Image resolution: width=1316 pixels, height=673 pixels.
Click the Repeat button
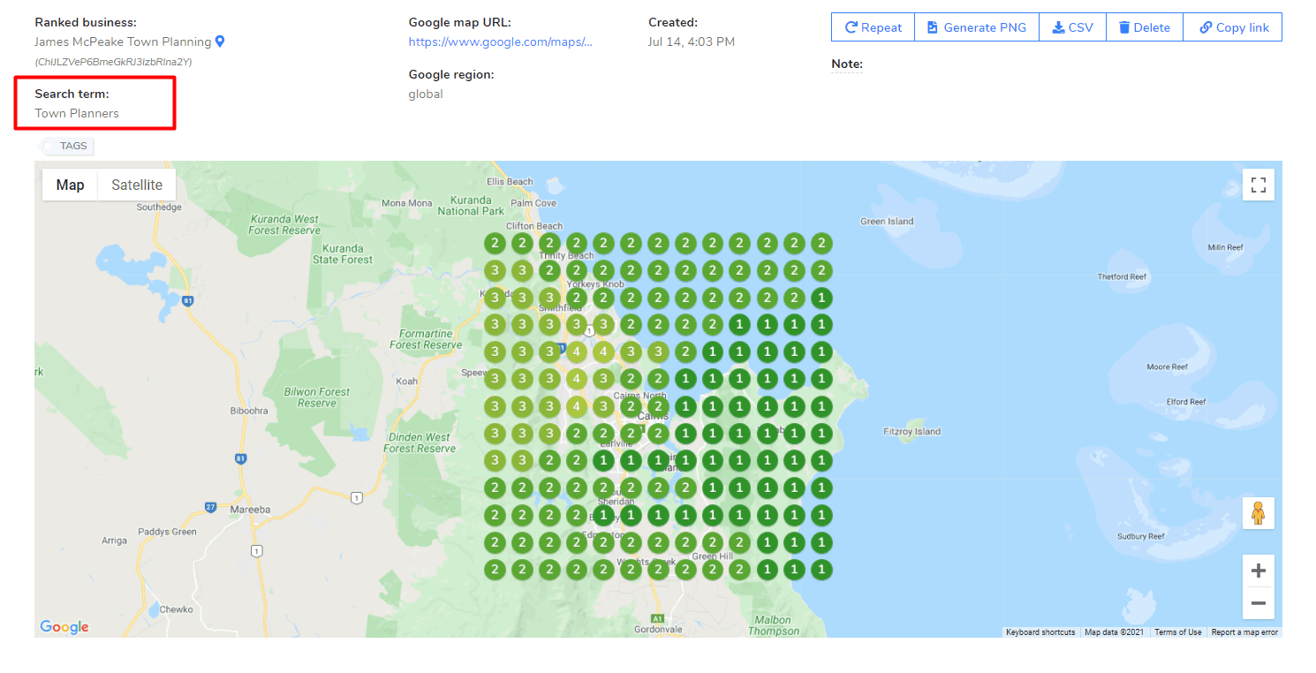tap(873, 27)
